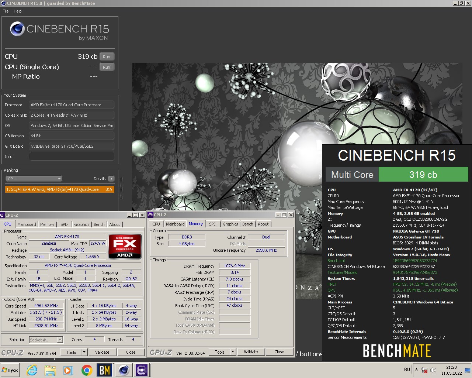
Task: Click the CAS# Latency 7.0 clocks value
Action: coord(235,279)
